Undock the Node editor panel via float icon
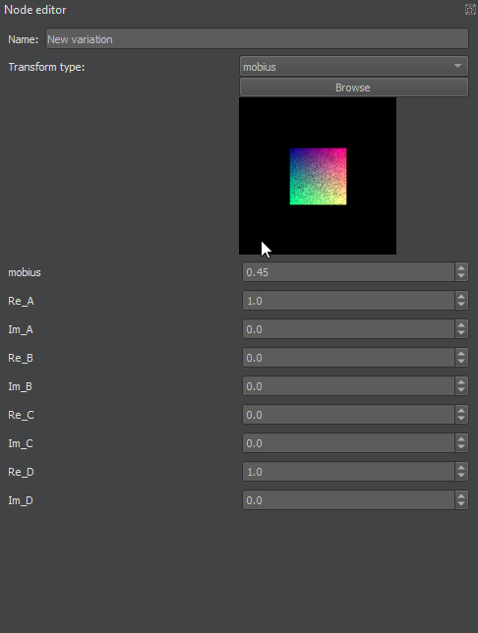The image size is (478, 633). click(x=470, y=9)
